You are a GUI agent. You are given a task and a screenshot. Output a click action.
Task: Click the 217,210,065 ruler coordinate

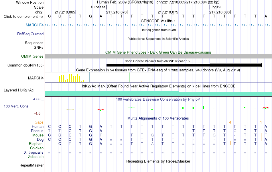[65, 12]
